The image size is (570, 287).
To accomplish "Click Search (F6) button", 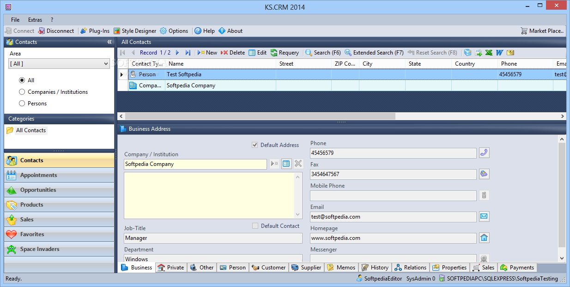I will (x=323, y=53).
